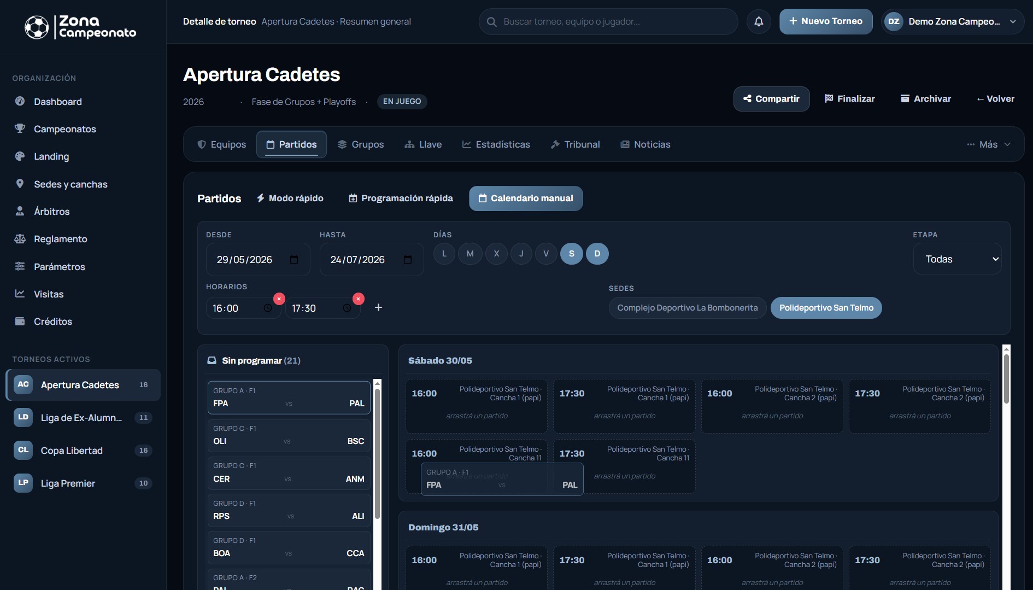Toggle Thursday (J) day filter

521,254
